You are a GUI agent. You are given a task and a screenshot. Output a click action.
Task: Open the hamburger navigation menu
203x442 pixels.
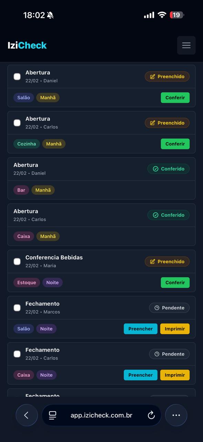coord(186,45)
